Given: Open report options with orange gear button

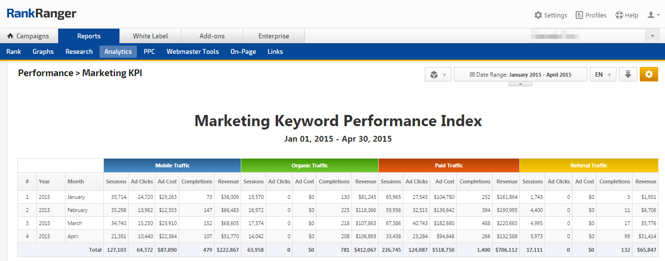Looking at the screenshot, I should pyautogui.click(x=648, y=74).
